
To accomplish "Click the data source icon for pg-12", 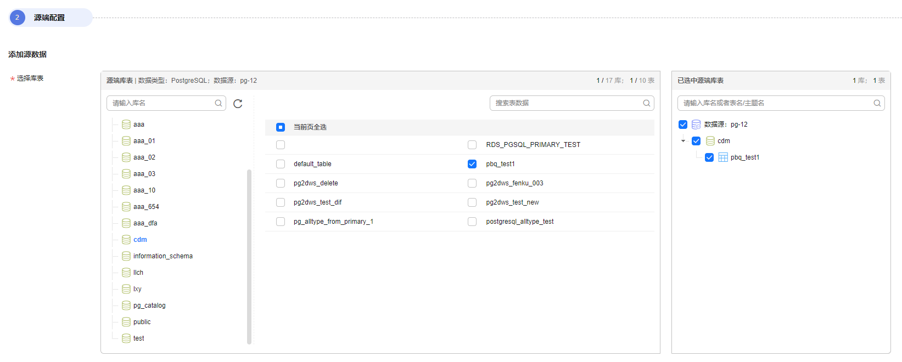I will pyautogui.click(x=696, y=125).
